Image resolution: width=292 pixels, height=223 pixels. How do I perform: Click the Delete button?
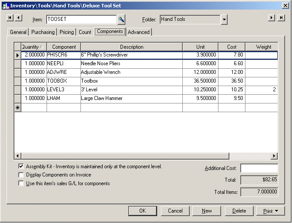pyautogui.click(x=239, y=211)
